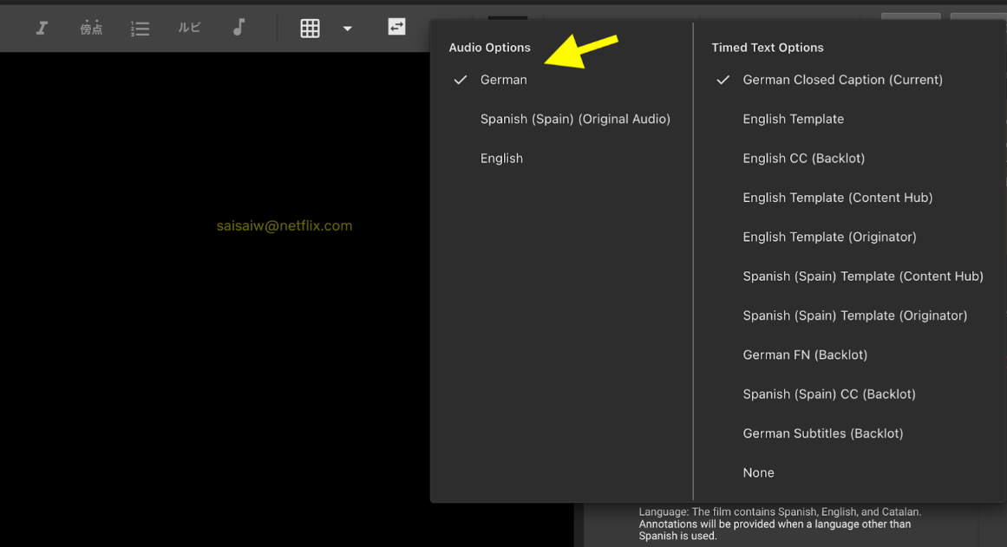Open the dropdown arrow beside the grid icon
This screenshot has width=1007, height=547.
point(347,29)
